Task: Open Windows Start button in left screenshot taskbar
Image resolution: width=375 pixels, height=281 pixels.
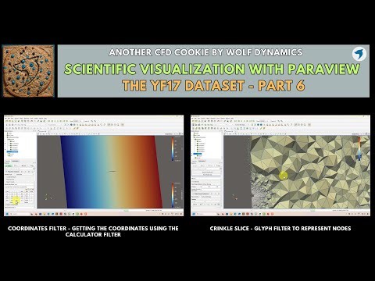Action: pos(7,214)
